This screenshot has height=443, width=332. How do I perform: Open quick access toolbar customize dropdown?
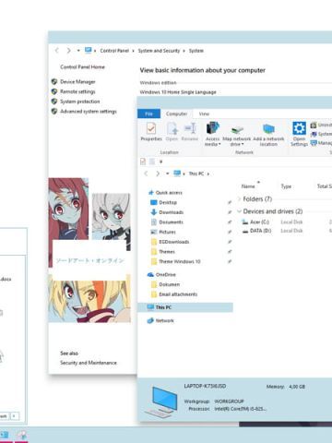pos(160,162)
